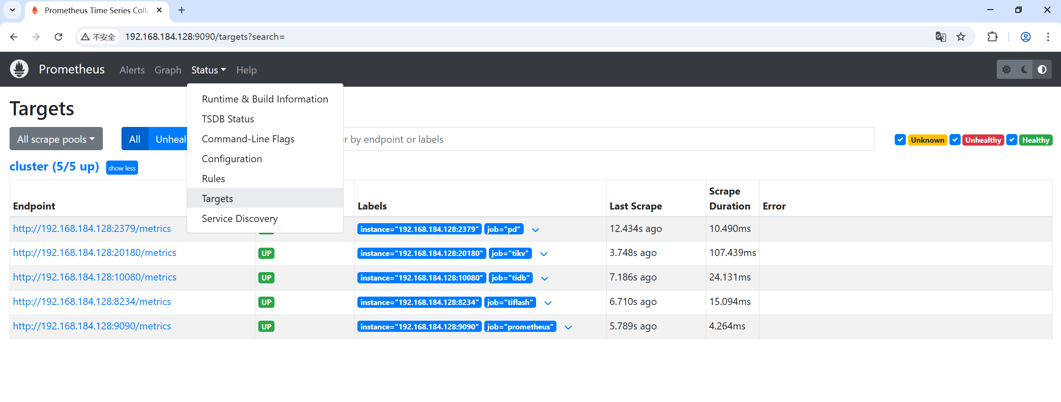This screenshot has width=1061, height=402.
Task: Click the browser back arrow
Action: [x=14, y=37]
